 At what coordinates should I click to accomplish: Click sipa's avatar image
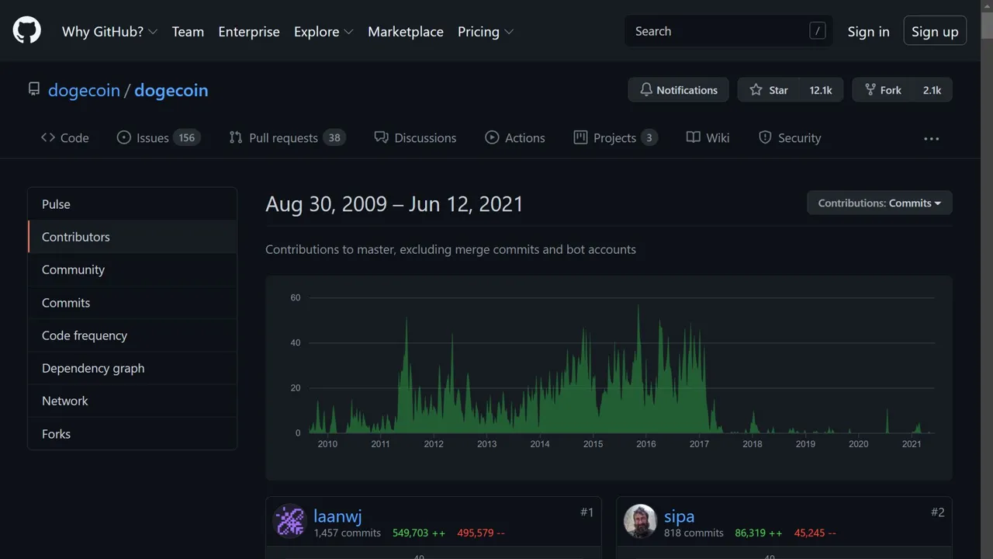641,521
